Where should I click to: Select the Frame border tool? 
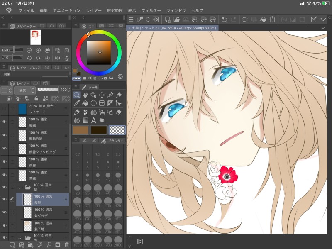click(102, 103)
